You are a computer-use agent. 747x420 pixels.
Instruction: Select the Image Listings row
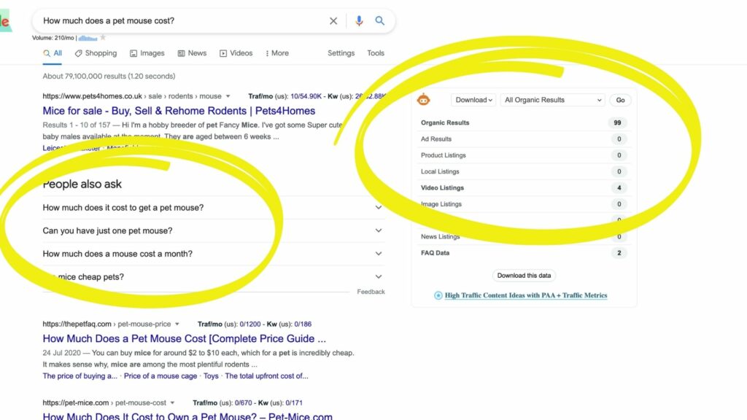524,204
